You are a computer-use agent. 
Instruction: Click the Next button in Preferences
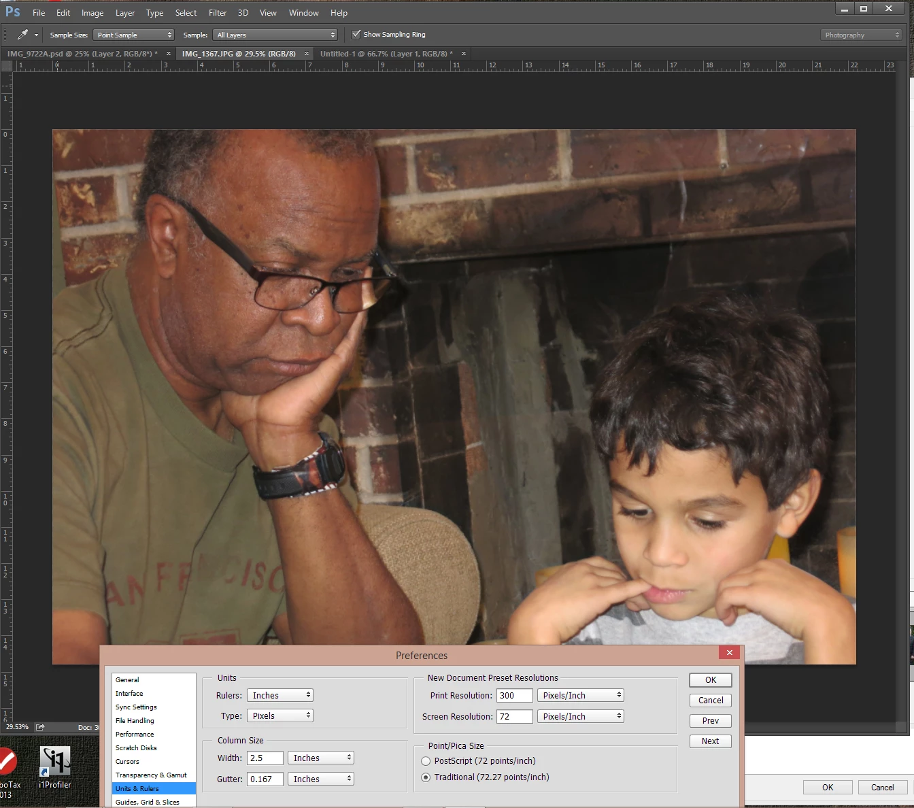711,741
